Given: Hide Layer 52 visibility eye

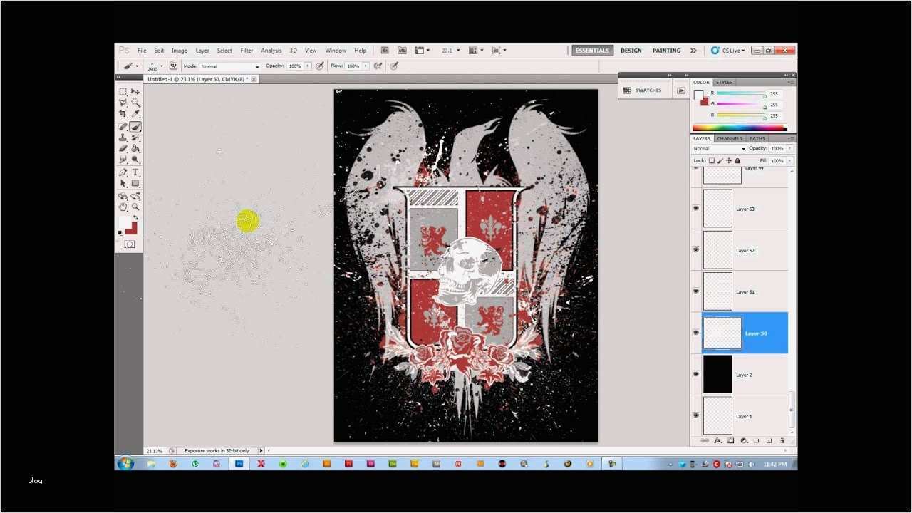Looking at the screenshot, I should [x=695, y=250].
